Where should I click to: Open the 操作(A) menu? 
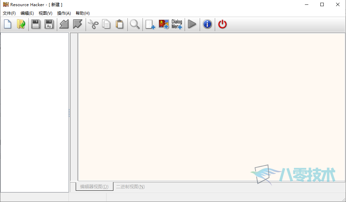tap(64, 13)
